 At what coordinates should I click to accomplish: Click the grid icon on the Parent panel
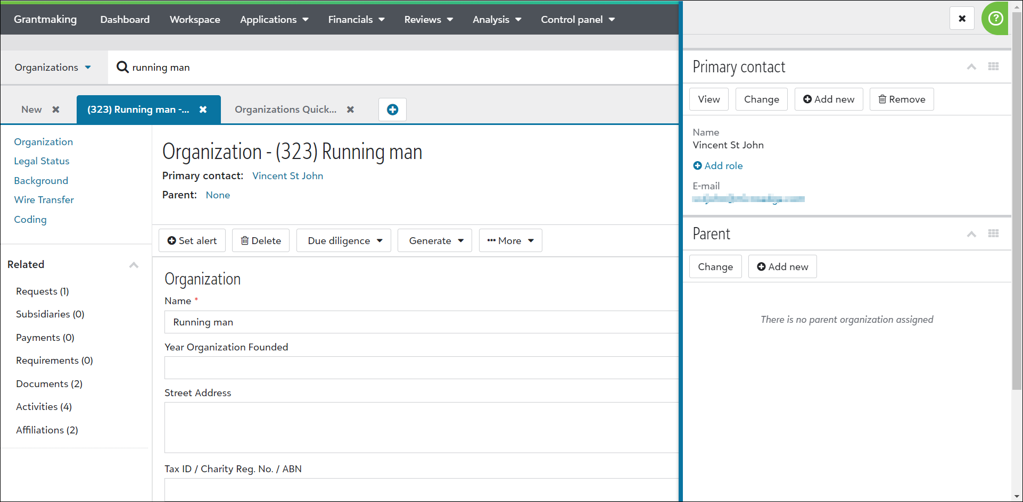pyautogui.click(x=993, y=234)
